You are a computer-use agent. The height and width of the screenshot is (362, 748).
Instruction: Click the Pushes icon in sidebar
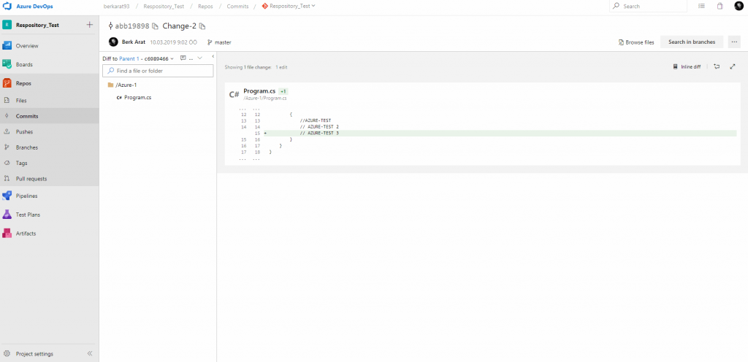click(x=7, y=132)
